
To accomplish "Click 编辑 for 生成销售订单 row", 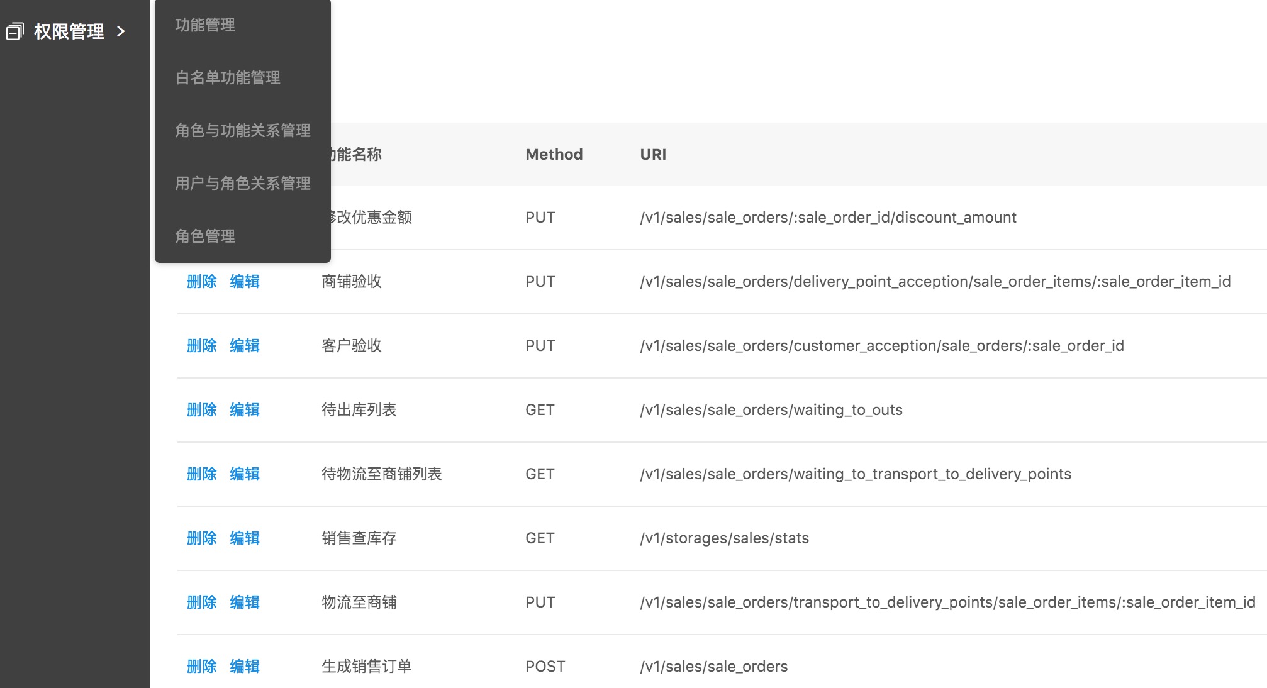I will tap(245, 667).
